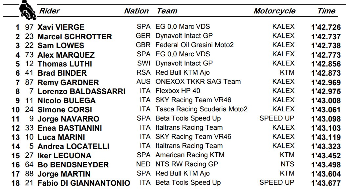
Task: Select SPEED UP motorcycle for Jorge NAVARRO
Action: pos(277,118)
